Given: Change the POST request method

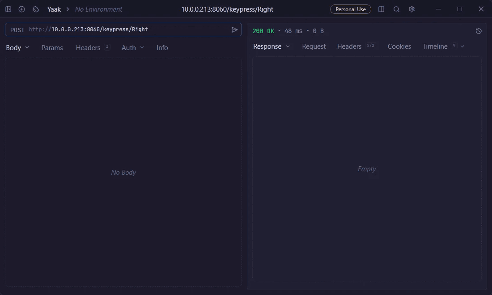Looking at the screenshot, I should coord(17,30).
